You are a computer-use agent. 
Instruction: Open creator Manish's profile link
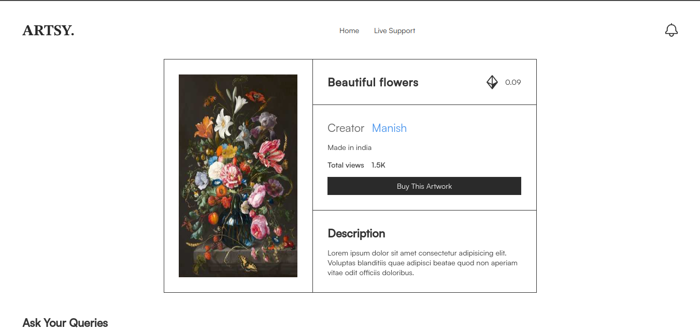point(389,128)
